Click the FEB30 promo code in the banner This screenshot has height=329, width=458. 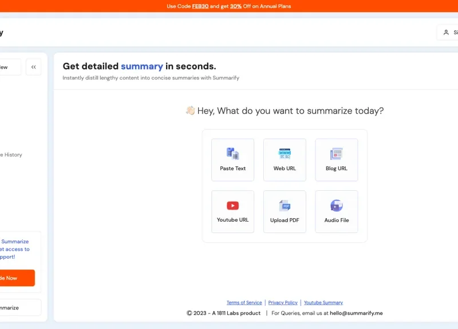pyautogui.click(x=200, y=6)
